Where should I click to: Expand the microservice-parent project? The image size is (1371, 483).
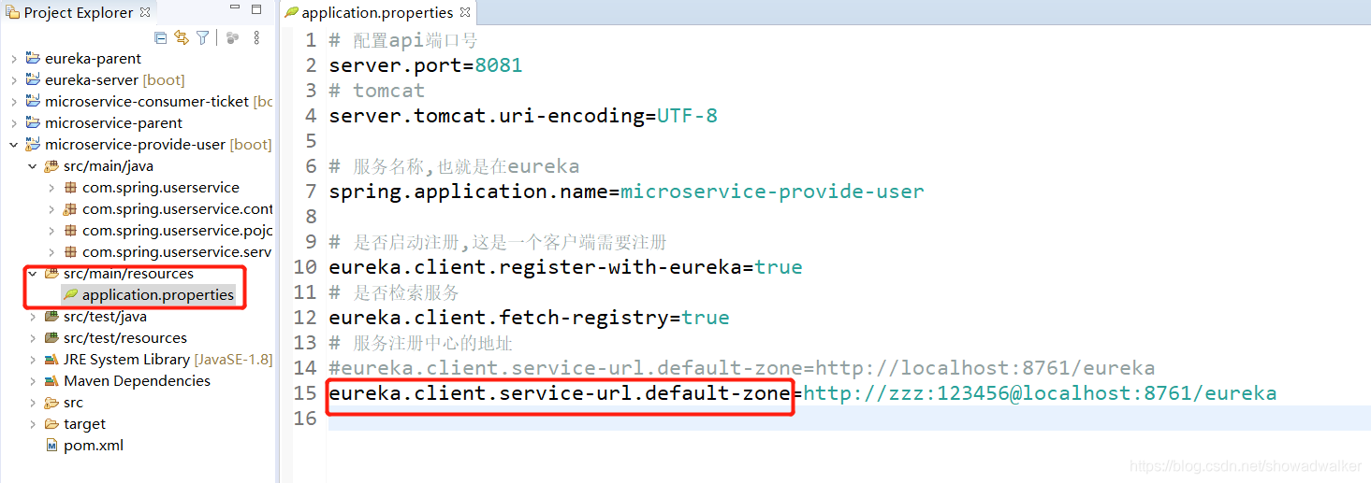13,123
